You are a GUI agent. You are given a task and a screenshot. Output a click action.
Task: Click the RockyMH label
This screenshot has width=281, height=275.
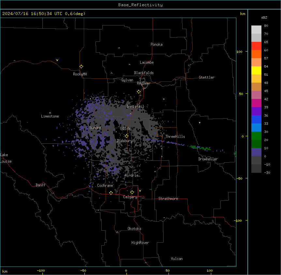click(x=80, y=74)
